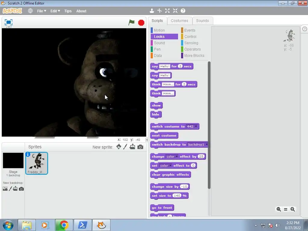Image resolution: width=308 pixels, height=231 pixels.
Task: Select the Pen block category
Action: pos(164,49)
